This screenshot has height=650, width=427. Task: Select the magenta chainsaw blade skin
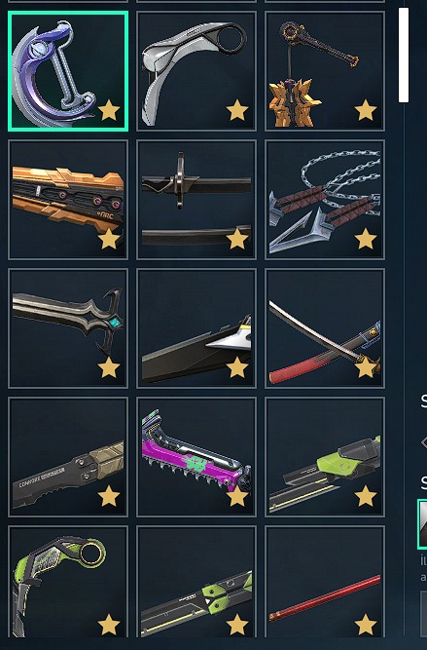pos(196,457)
